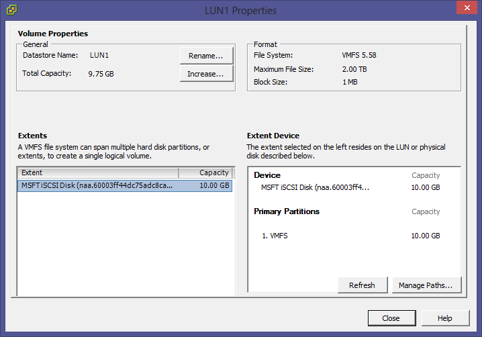Open Manage Paths... dialog
This screenshot has width=482, height=337.
coord(426,285)
